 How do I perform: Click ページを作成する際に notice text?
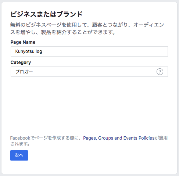tap(57, 138)
